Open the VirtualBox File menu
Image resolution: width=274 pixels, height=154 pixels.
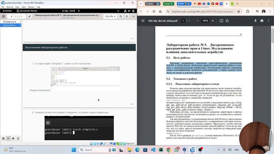(x=3, y=7)
